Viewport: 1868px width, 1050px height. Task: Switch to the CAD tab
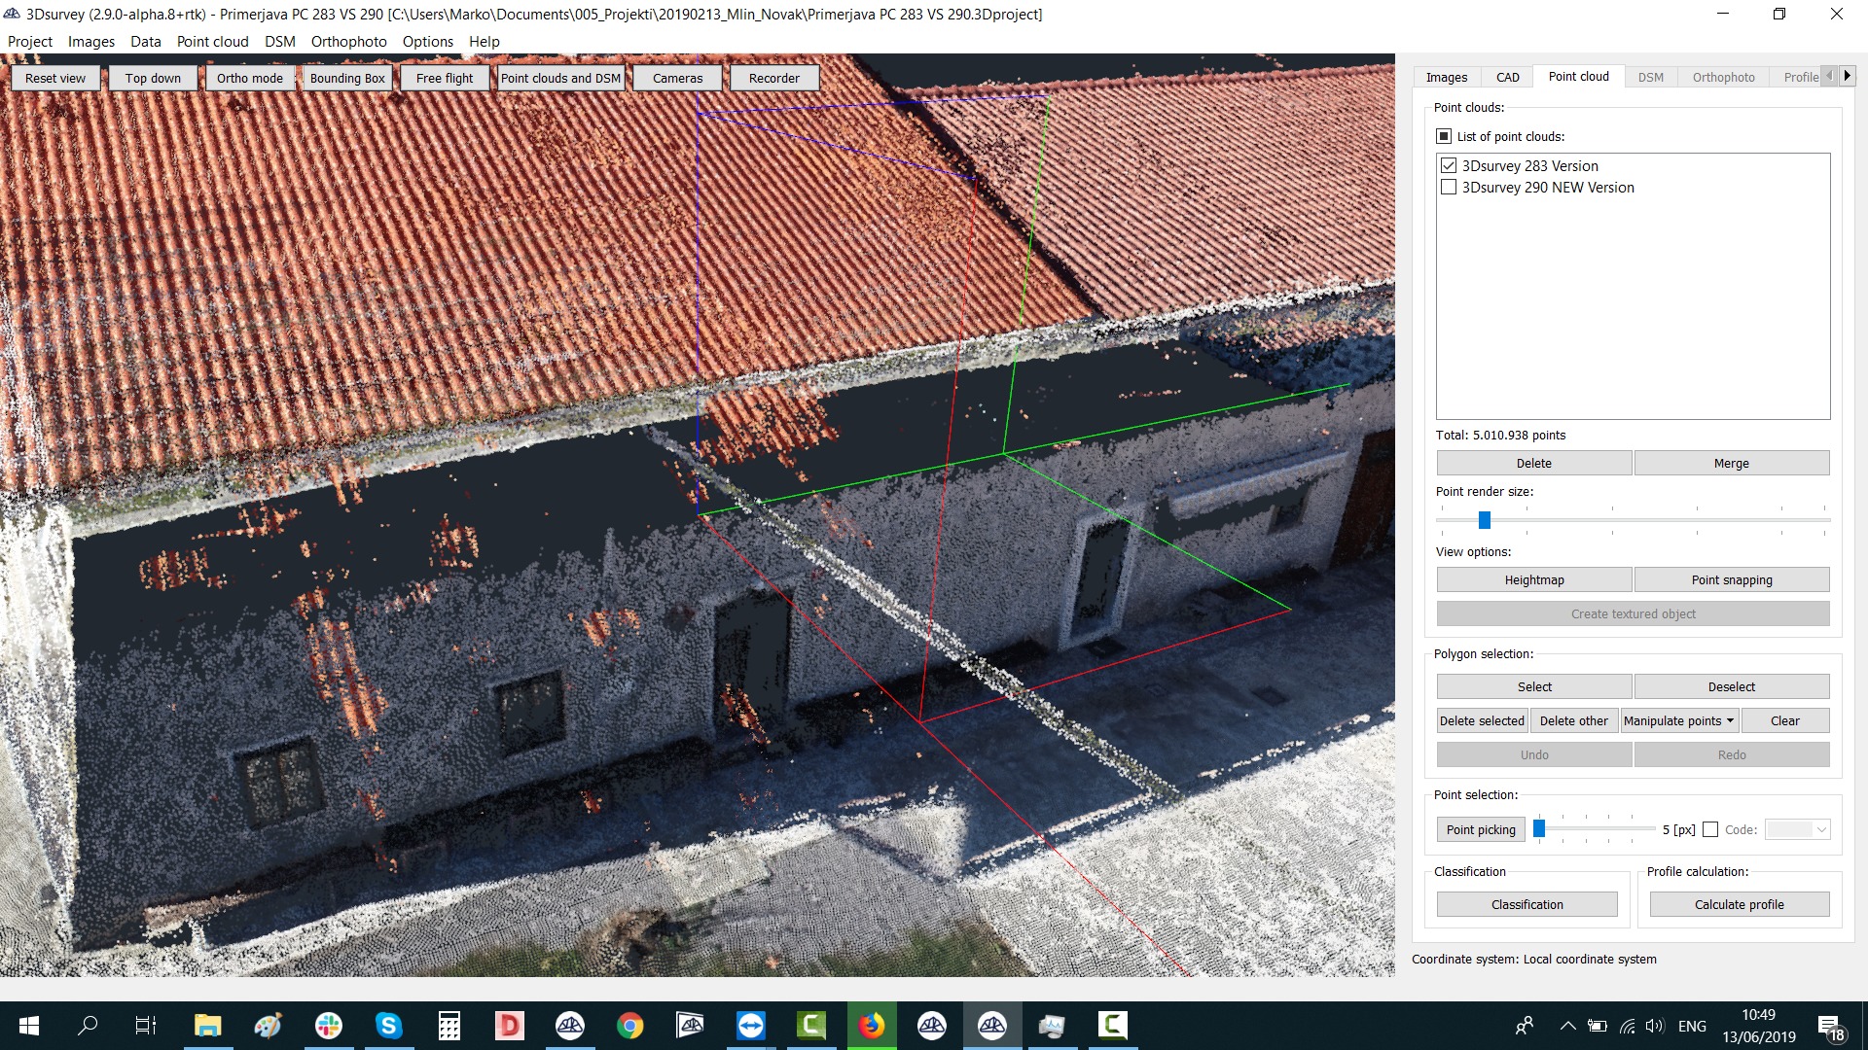tap(1507, 77)
